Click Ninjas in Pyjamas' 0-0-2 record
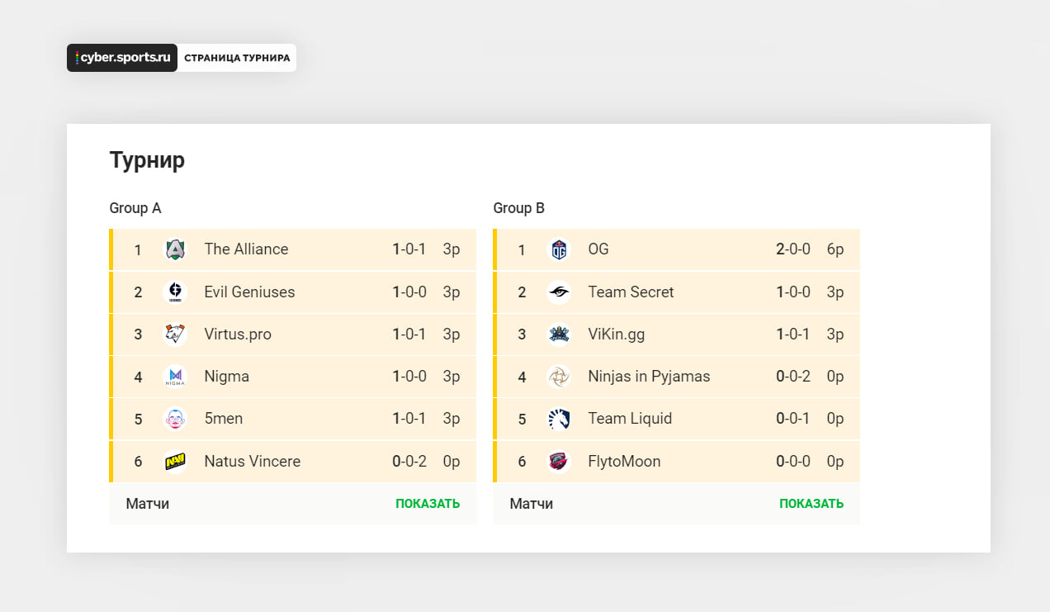1050x612 pixels. coord(793,377)
